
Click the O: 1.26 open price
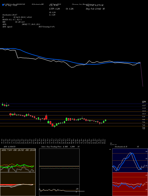point(69,9)
